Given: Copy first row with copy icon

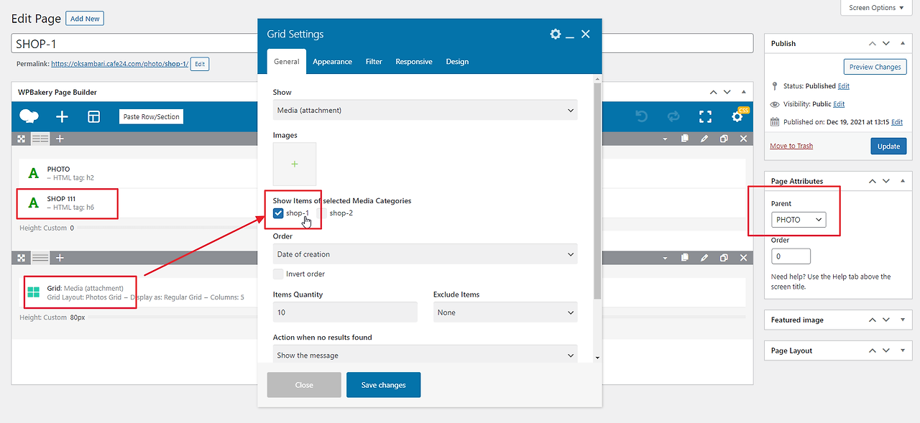Looking at the screenshot, I should click(x=685, y=139).
